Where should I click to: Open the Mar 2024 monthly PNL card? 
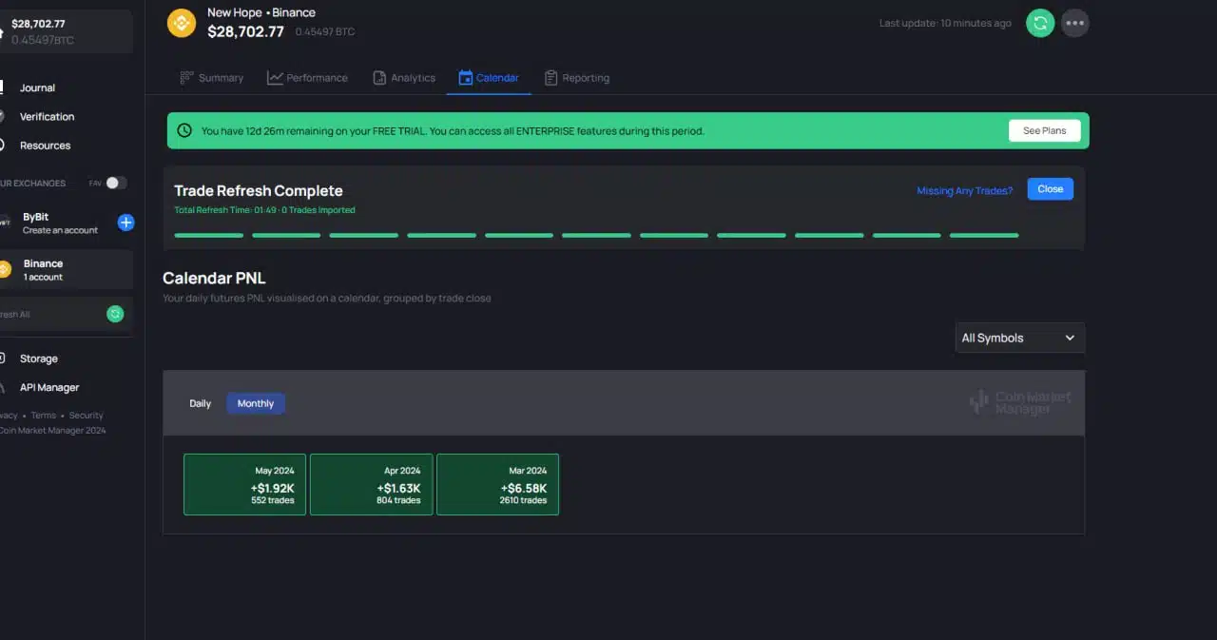497,484
